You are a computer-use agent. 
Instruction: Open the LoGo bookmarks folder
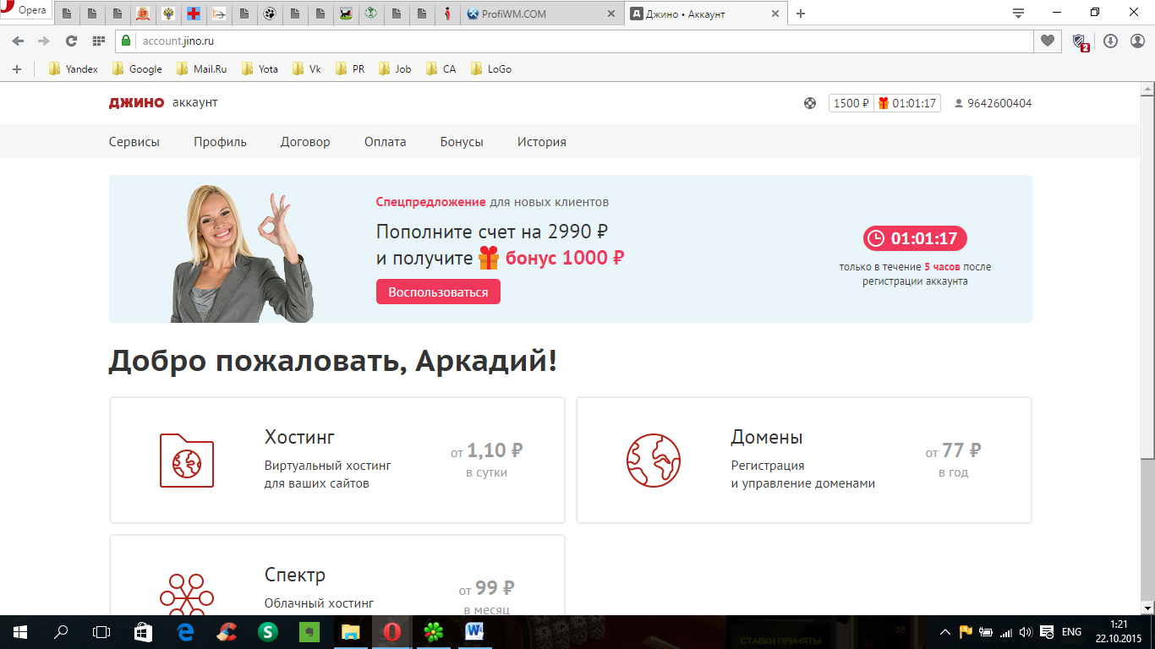[x=490, y=69]
